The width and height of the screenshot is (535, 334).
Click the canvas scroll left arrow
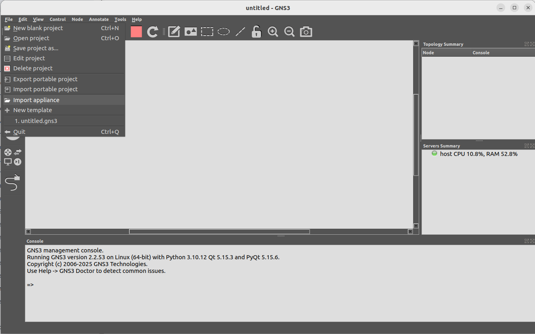pyautogui.click(x=28, y=232)
